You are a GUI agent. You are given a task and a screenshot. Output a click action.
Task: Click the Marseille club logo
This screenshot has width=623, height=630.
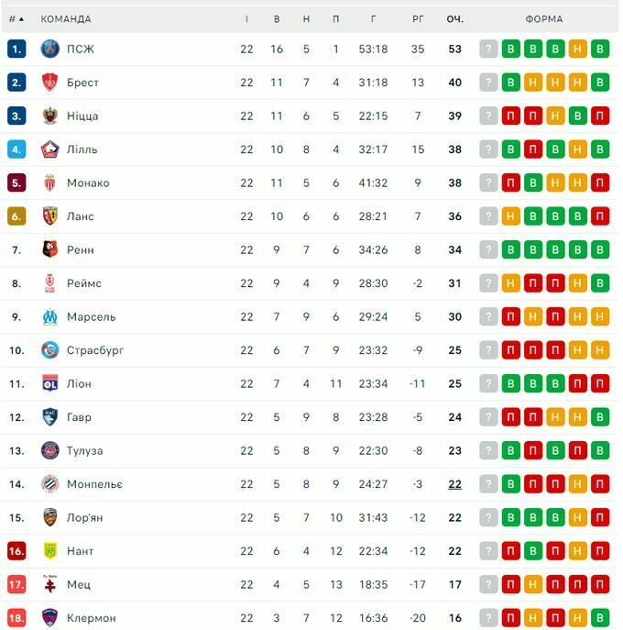50,316
